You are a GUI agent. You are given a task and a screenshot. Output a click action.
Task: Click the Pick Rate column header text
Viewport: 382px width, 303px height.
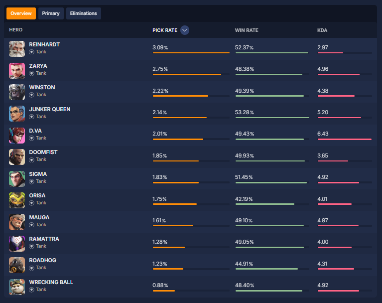tap(165, 30)
